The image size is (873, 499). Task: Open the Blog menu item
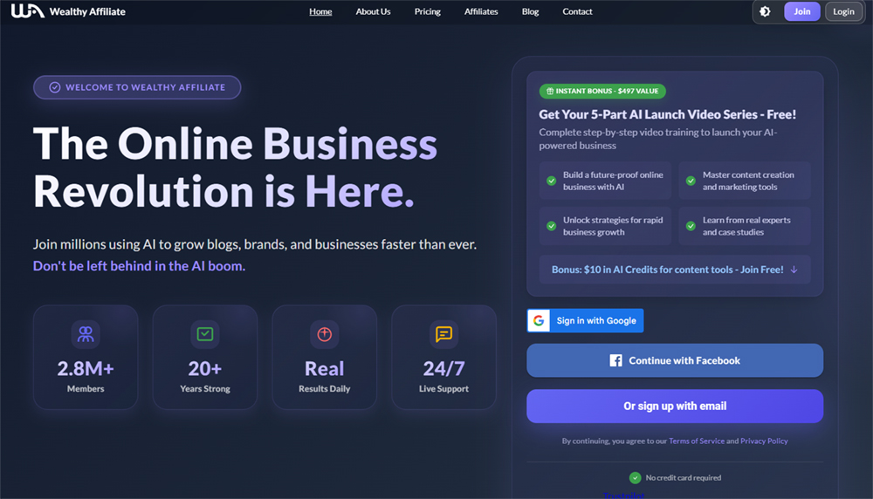530,11
